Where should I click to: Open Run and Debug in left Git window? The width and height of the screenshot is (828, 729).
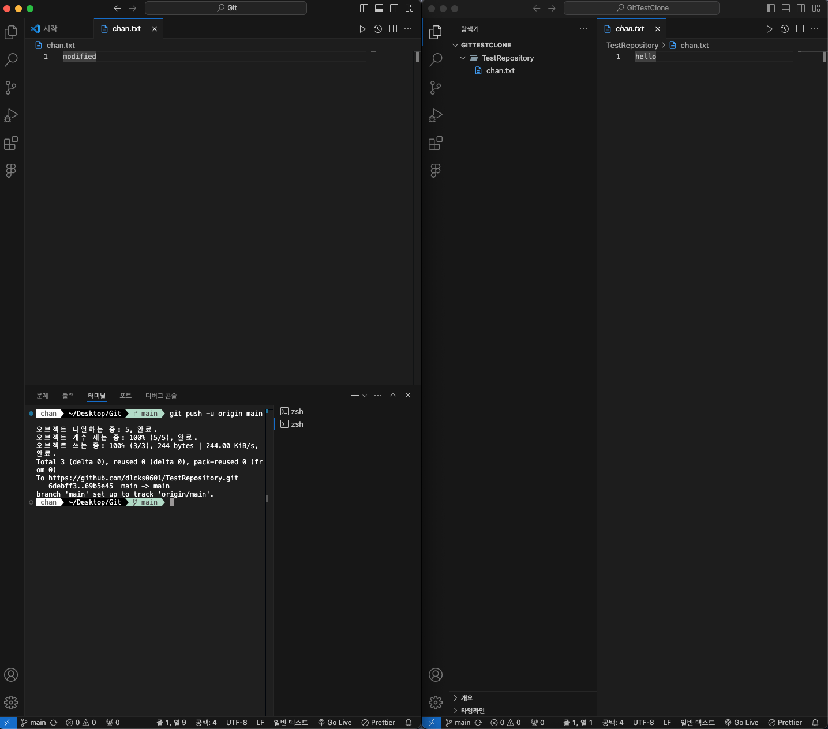tap(11, 115)
